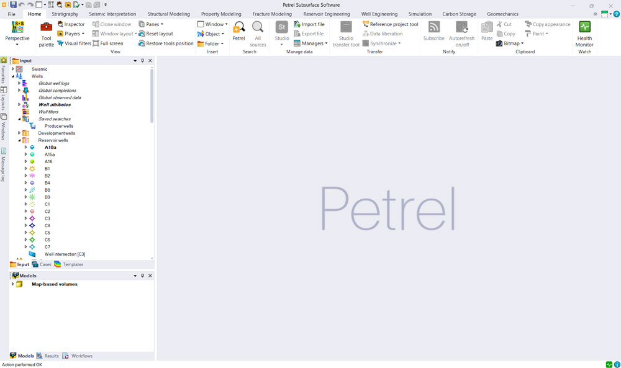Screen dimensions: 621x368
Task: Click the Global observed data icon
Action: pyautogui.click(x=25, y=97)
